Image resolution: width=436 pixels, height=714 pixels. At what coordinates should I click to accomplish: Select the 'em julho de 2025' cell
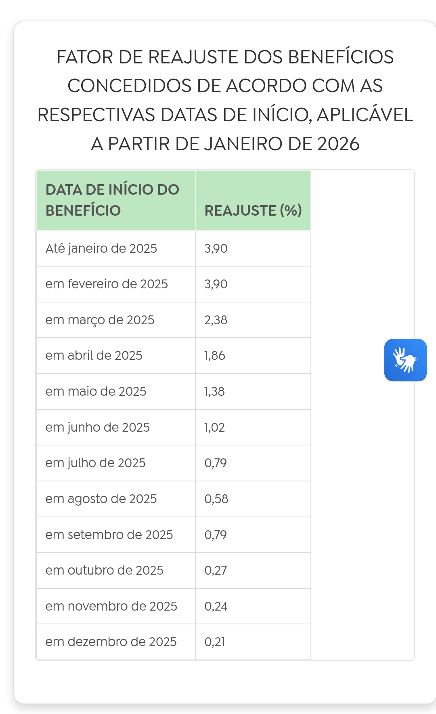[x=96, y=463]
